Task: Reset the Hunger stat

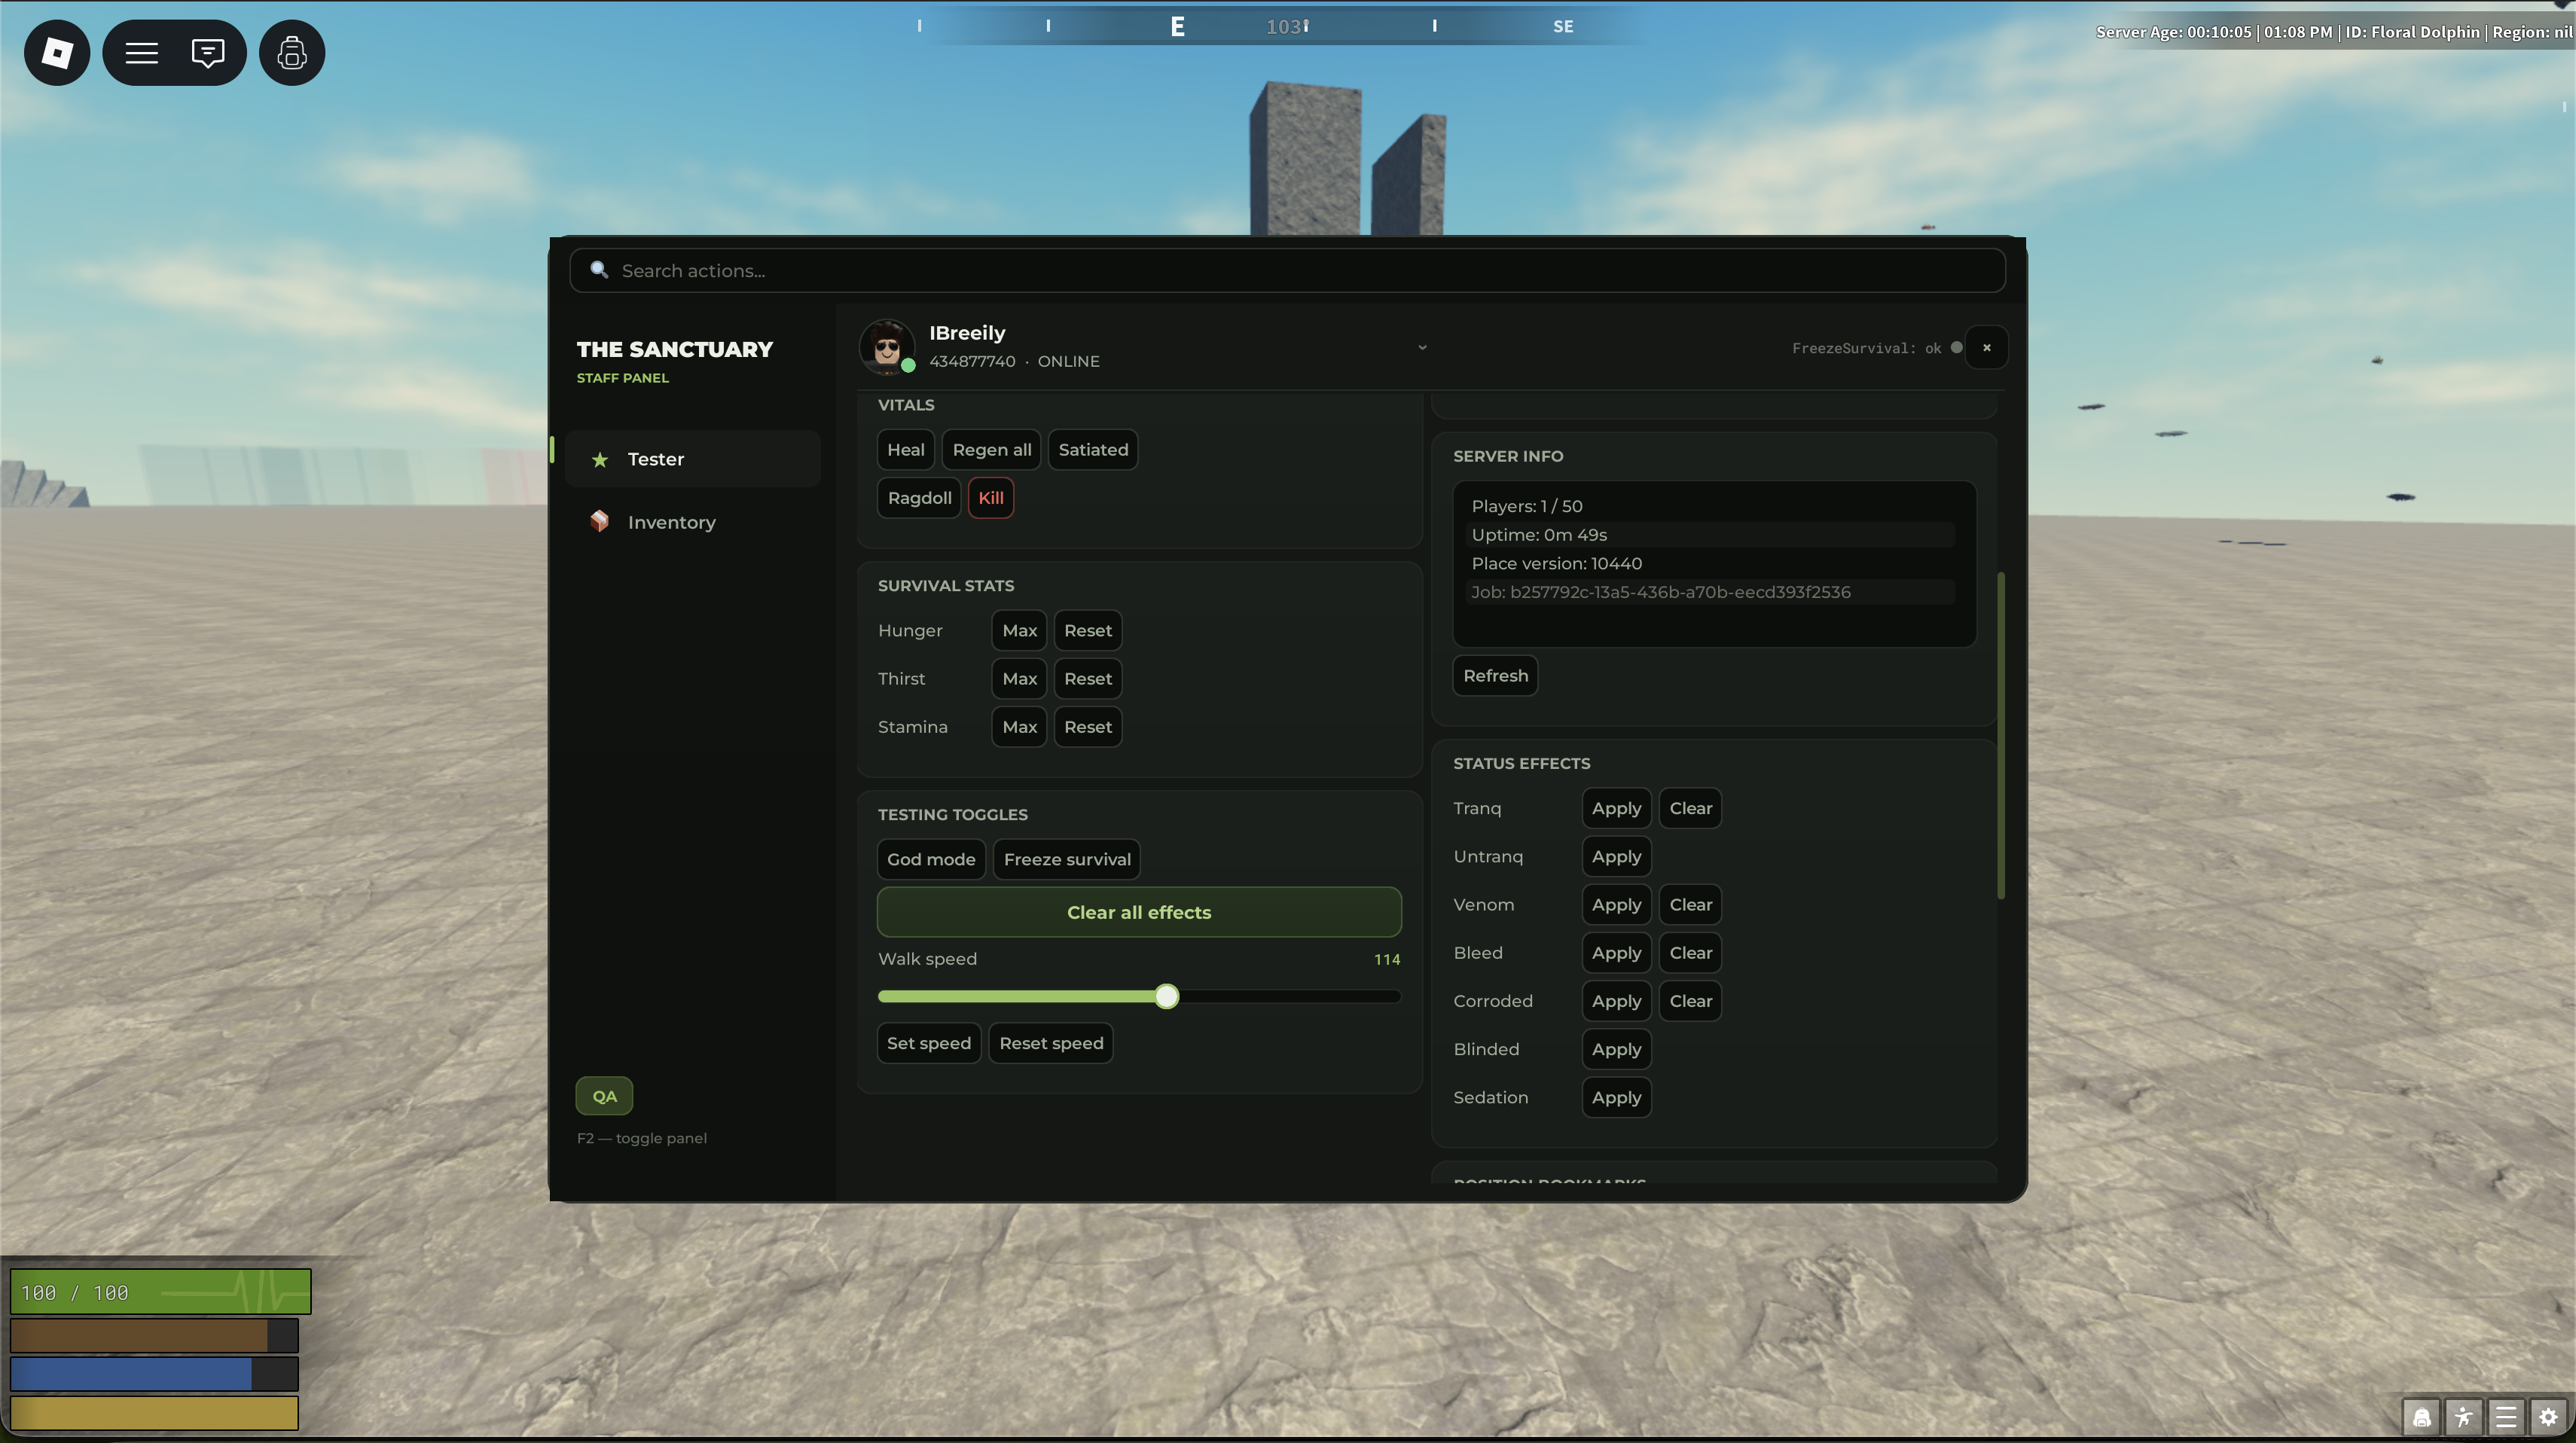Action: point(1088,631)
